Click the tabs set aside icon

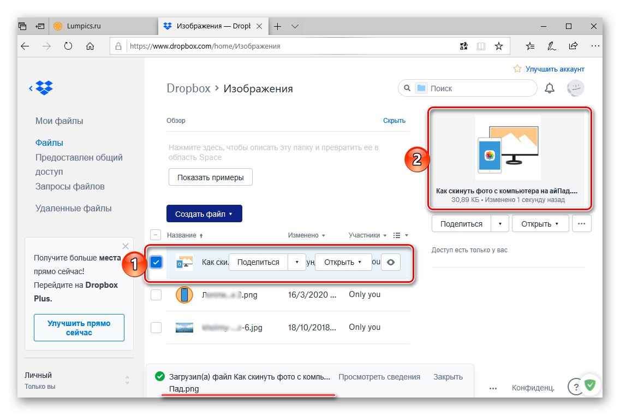pos(22,26)
